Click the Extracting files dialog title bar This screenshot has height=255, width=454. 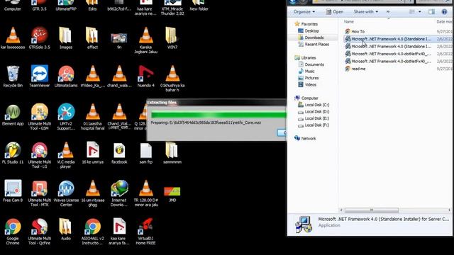[x=216, y=102]
